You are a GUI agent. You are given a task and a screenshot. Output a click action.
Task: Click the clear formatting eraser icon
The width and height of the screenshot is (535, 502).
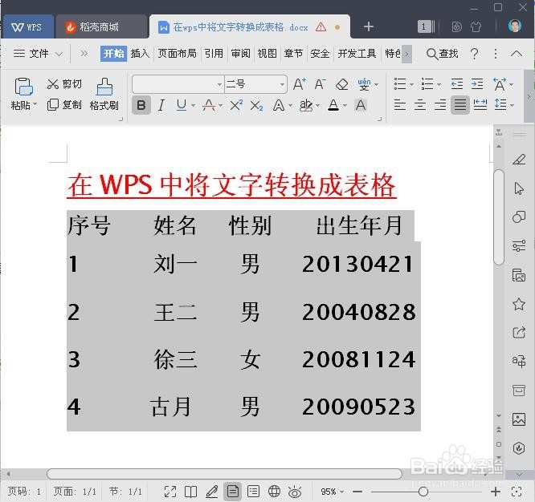tap(342, 84)
